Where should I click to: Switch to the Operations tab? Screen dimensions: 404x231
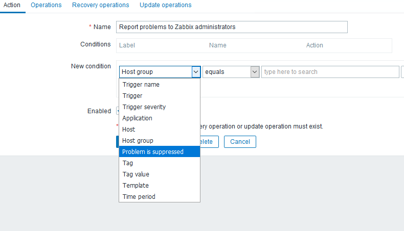pos(46,5)
